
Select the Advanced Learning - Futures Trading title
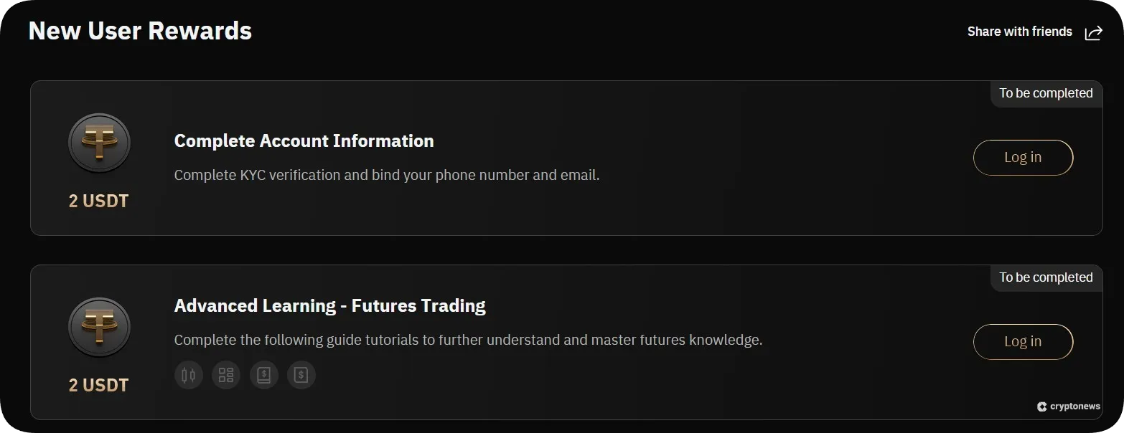point(329,305)
